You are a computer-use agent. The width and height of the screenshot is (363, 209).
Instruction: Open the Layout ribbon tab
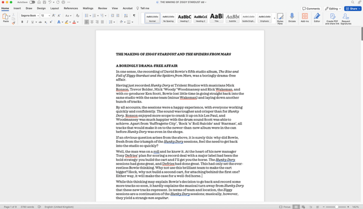[x=55, y=8]
